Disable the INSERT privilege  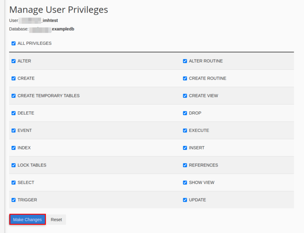click(185, 148)
